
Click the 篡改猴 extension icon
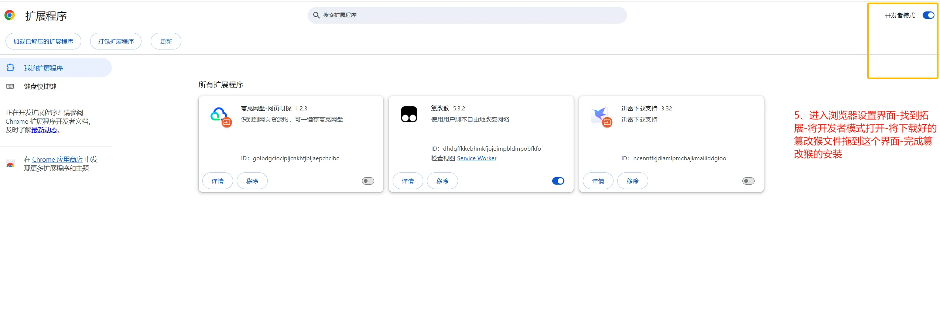tap(409, 114)
